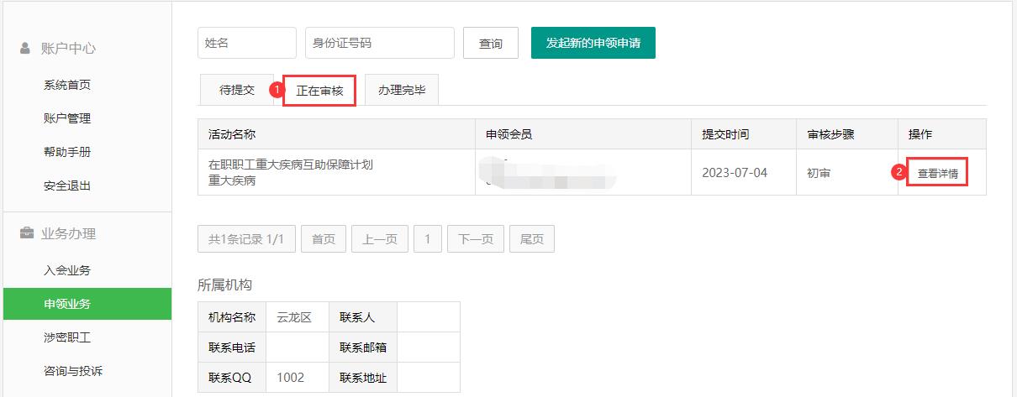Click the 下一页 pagination button

coord(476,239)
